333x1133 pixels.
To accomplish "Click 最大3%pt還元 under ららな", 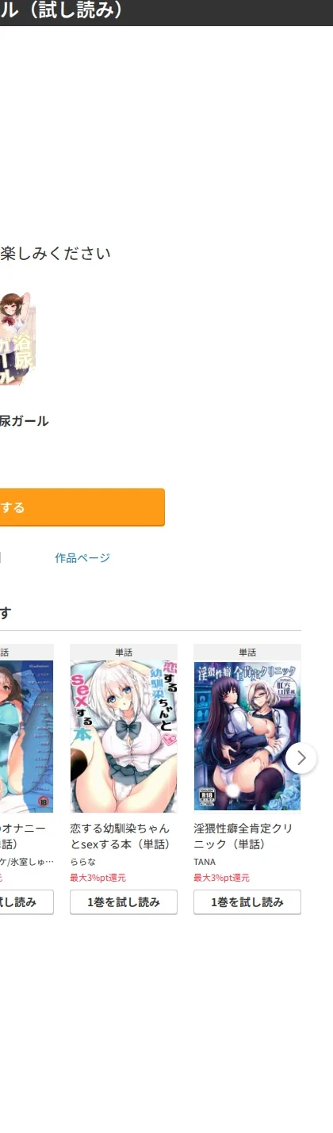I will coord(98,878).
